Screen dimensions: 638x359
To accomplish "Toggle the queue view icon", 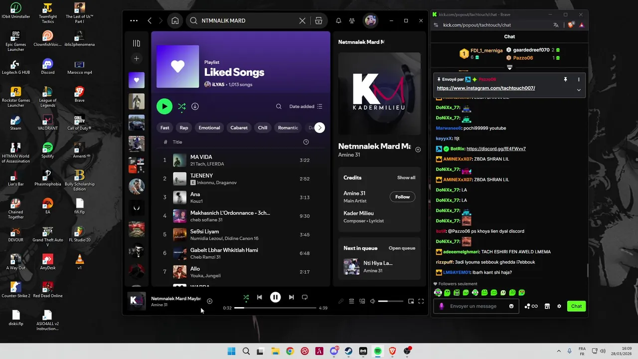I will pos(351,301).
